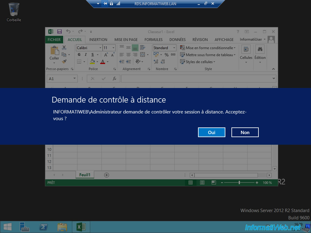The image size is (311, 233).
Task: Switch to the RÉVISION tab
Action: (x=200, y=40)
